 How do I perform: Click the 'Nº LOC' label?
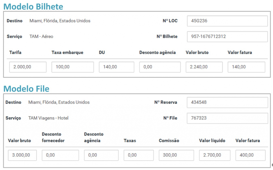[x=170, y=21]
